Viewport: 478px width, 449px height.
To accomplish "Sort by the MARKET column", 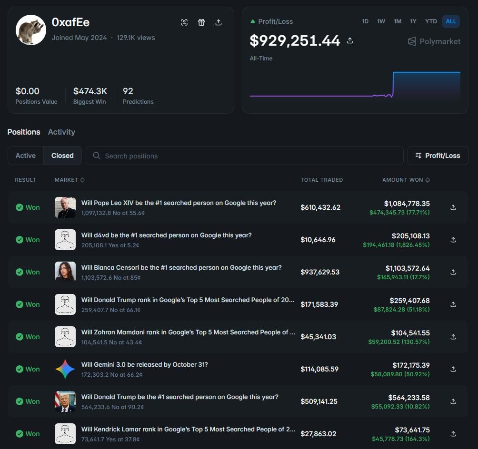I will (x=70, y=180).
